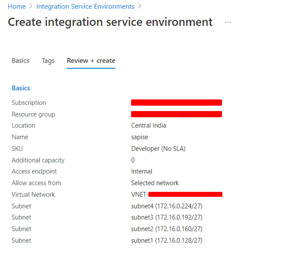Select the Central India location value
Screen dimensions: 284x254
148,126
